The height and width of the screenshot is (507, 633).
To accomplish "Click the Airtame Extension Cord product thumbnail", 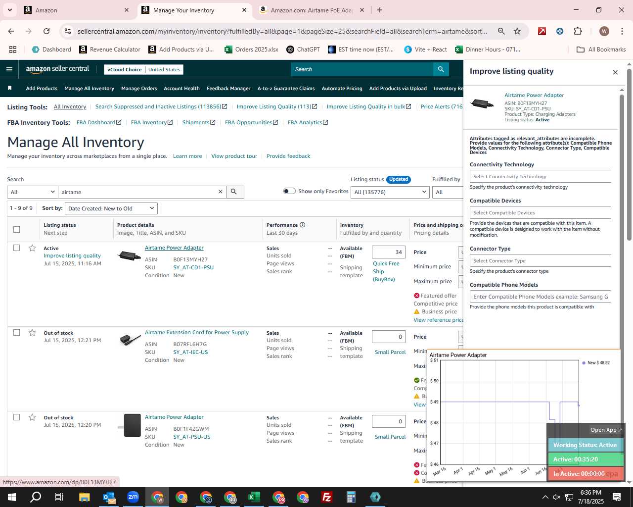I will pyautogui.click(x=130, y=340).
